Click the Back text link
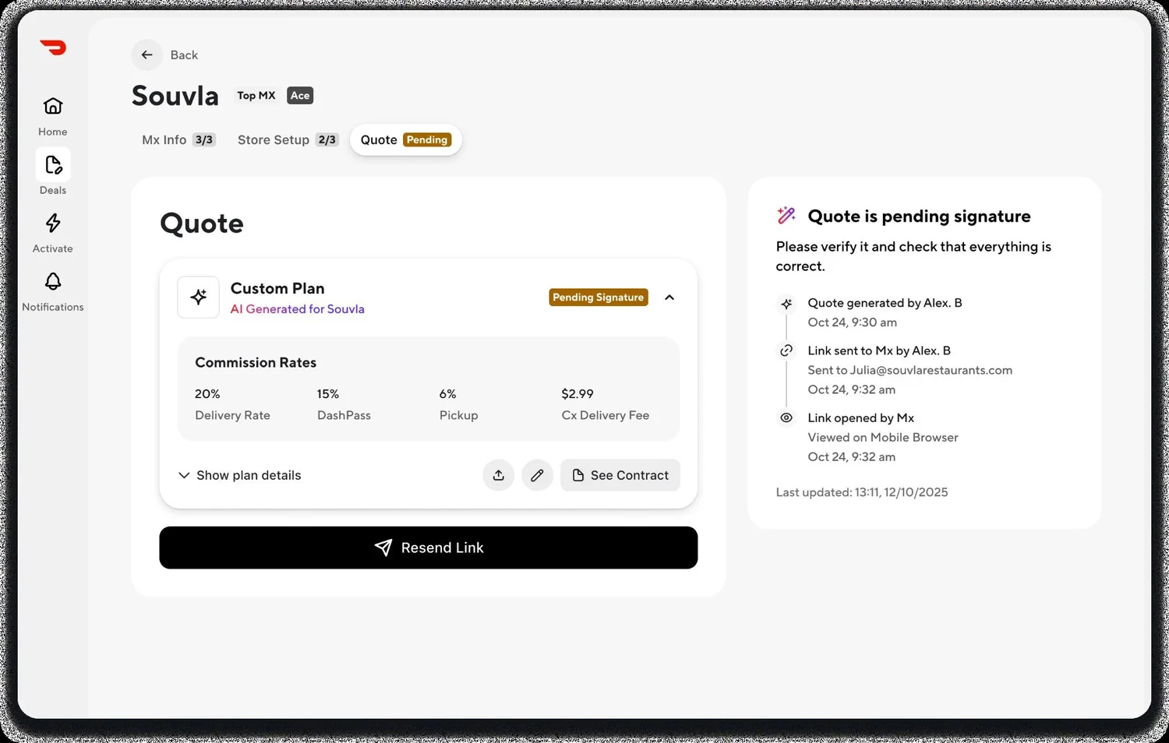 click(184, 55)
